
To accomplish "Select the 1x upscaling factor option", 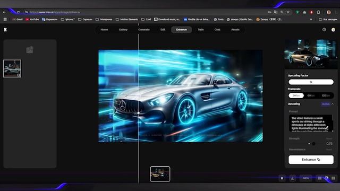I will click(x=311, y=82).
